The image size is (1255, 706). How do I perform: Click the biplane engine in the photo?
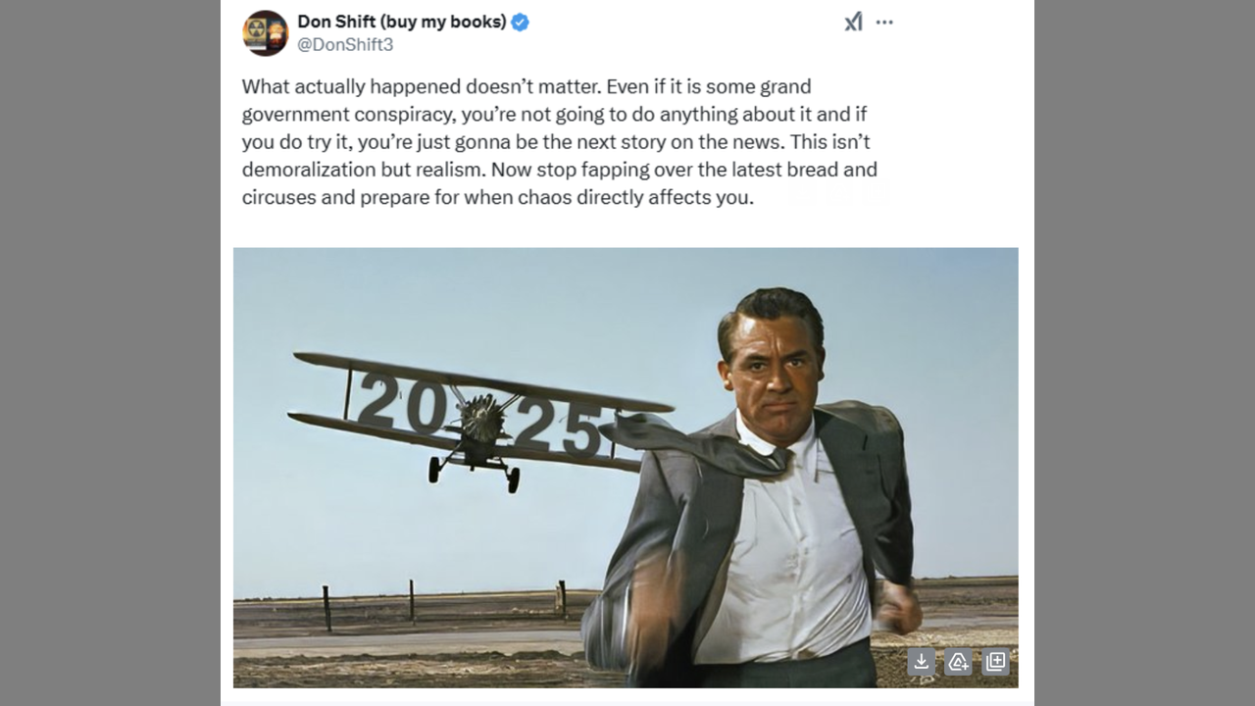(x=481, y=418)
